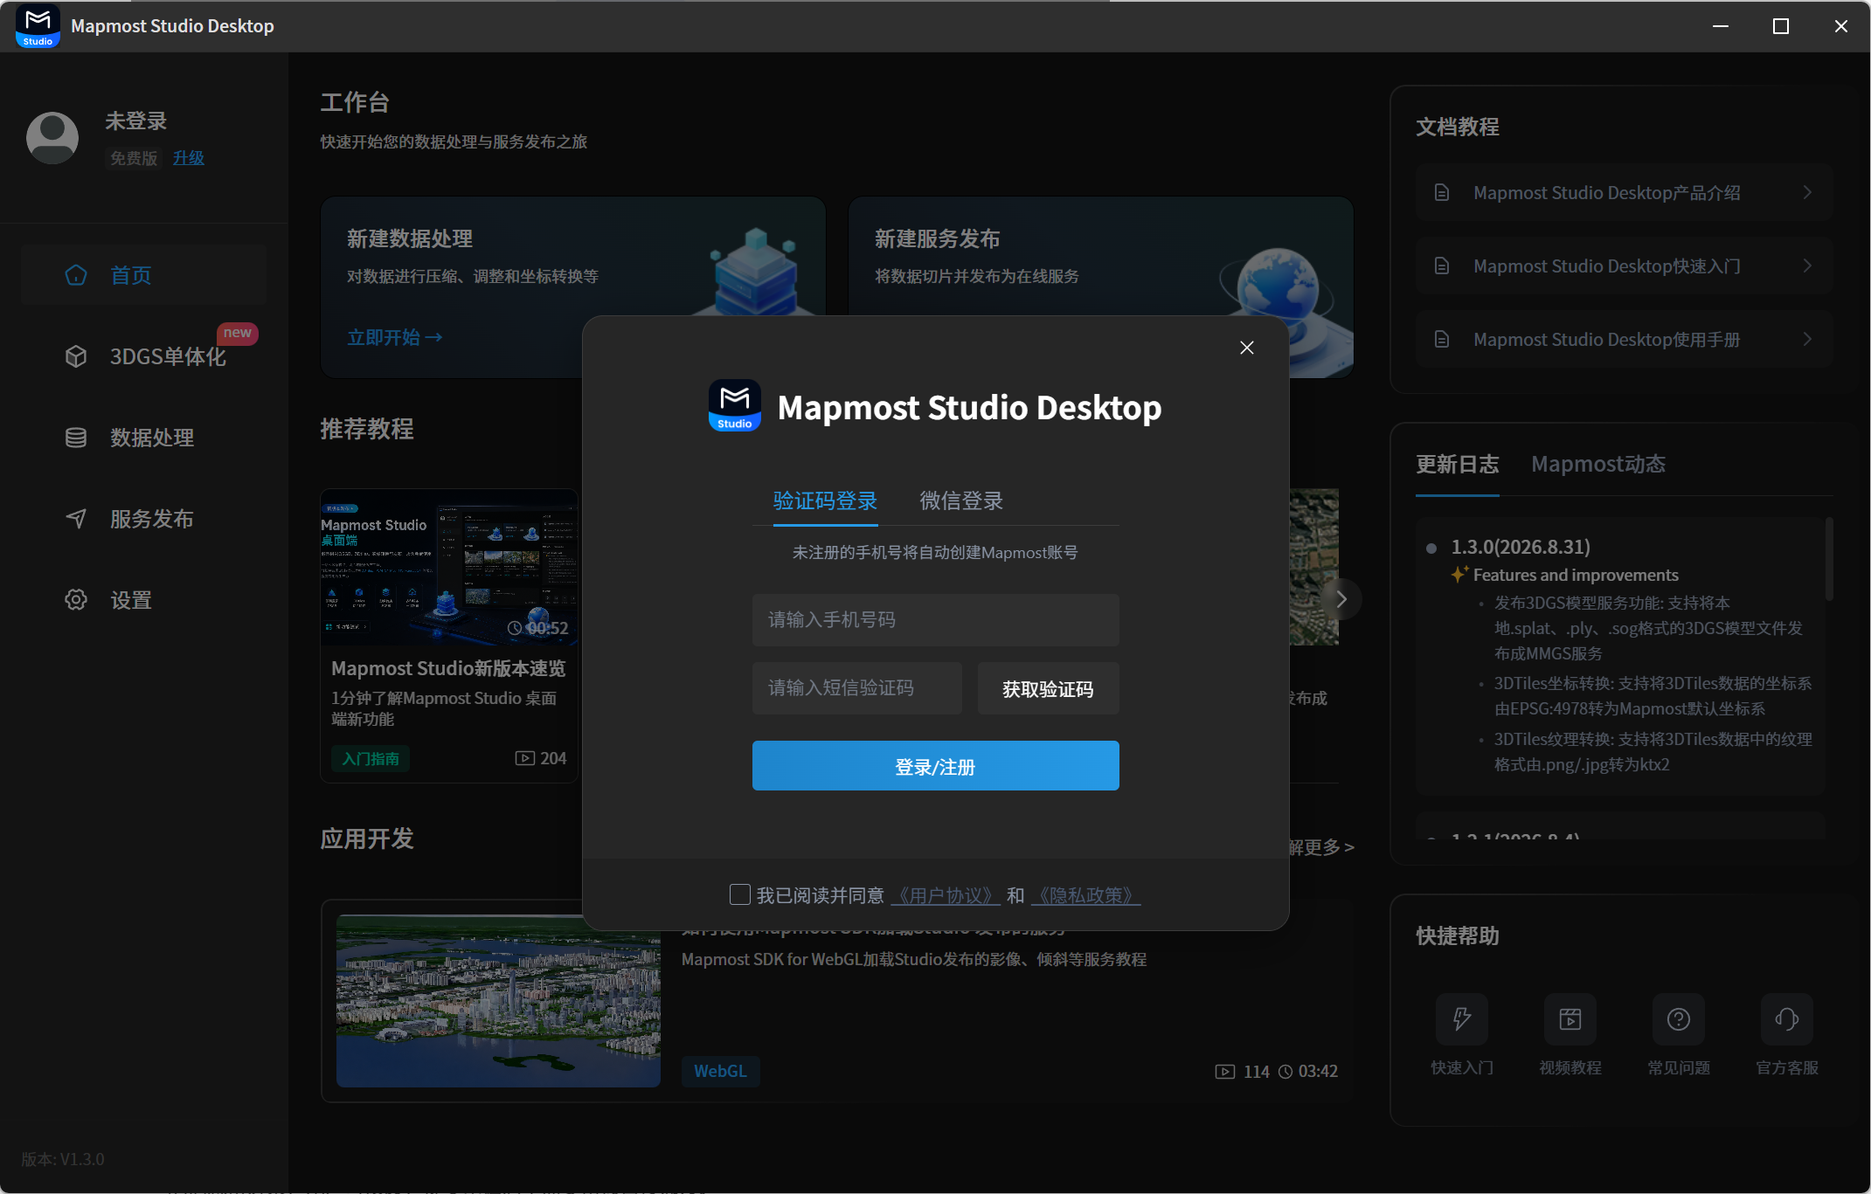Image resolution: width=1871 pixels, height=1194 pixels.
Task: Click the document icon beside 使用手册
Action: 1442,339
